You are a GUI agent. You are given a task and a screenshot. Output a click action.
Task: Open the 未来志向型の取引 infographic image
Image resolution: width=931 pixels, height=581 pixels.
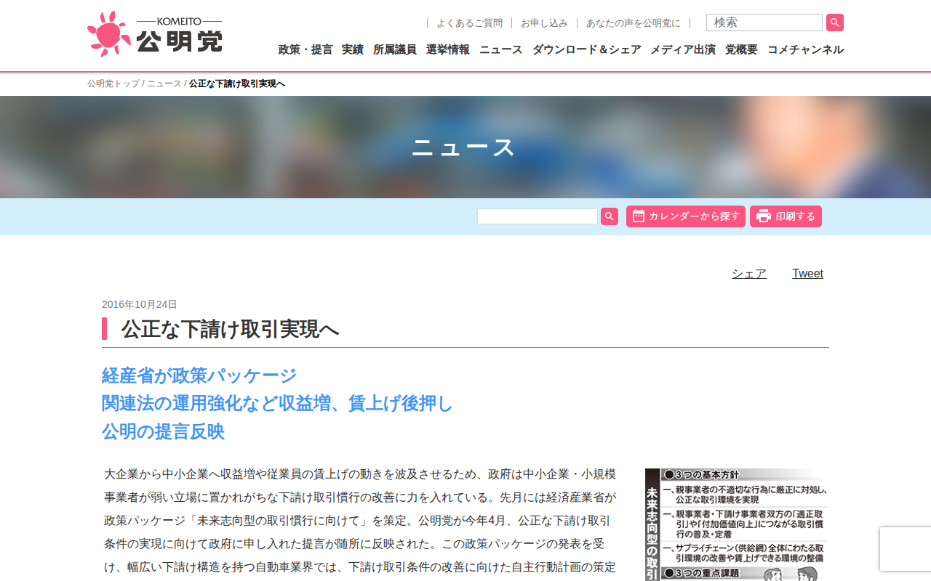[x=737, y=524]
